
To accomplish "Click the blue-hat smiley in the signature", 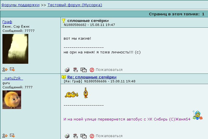I will (x=198, y=115).
